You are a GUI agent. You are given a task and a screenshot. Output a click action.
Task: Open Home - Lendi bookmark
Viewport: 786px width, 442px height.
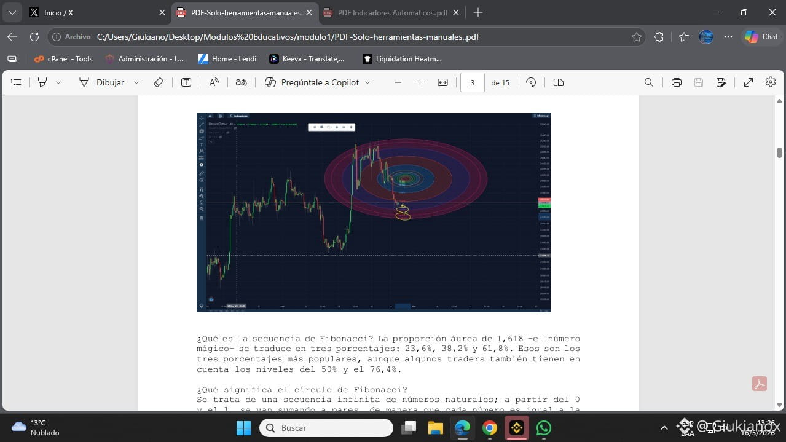click(x=227, y=59)
